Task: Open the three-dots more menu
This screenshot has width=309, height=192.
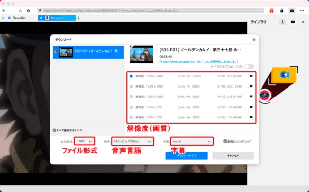Action: (302, 11)
